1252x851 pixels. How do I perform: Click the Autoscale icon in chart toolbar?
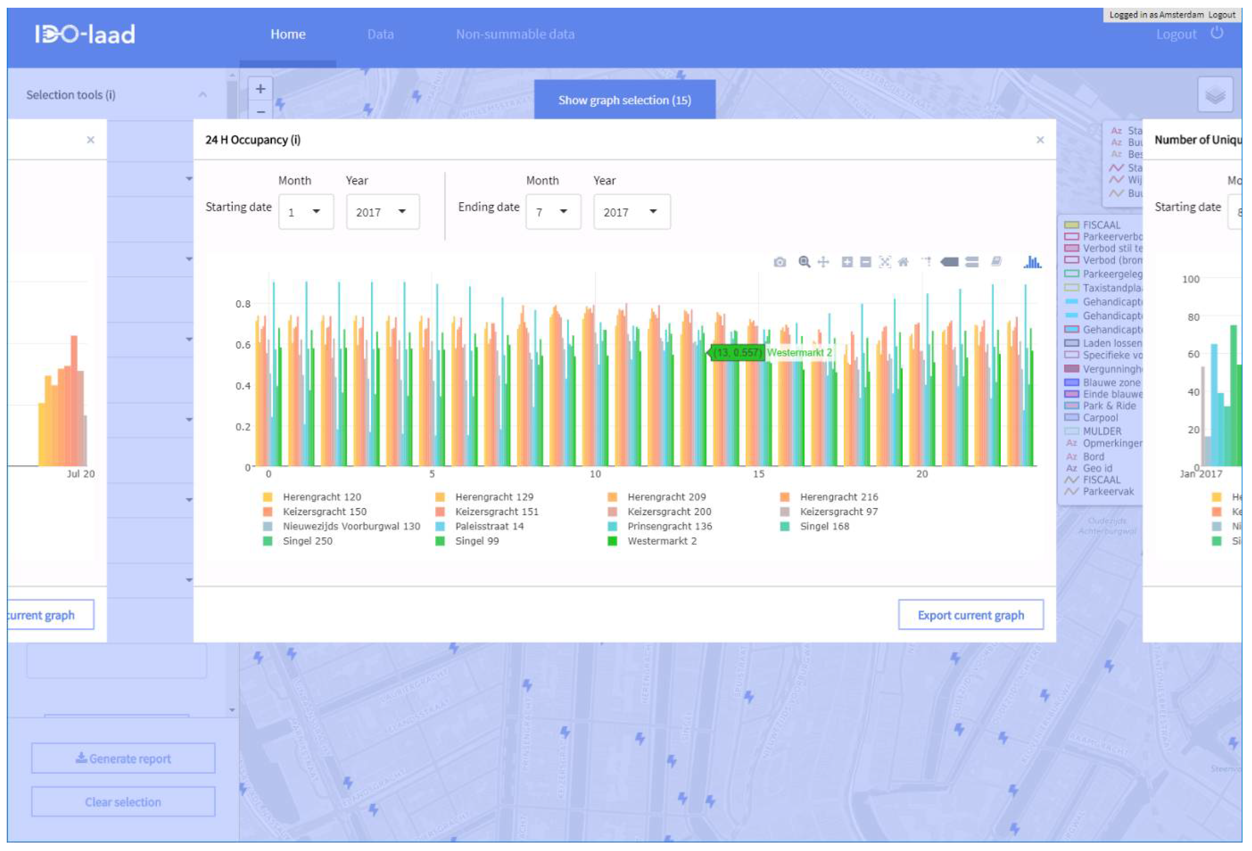point(884,262)
